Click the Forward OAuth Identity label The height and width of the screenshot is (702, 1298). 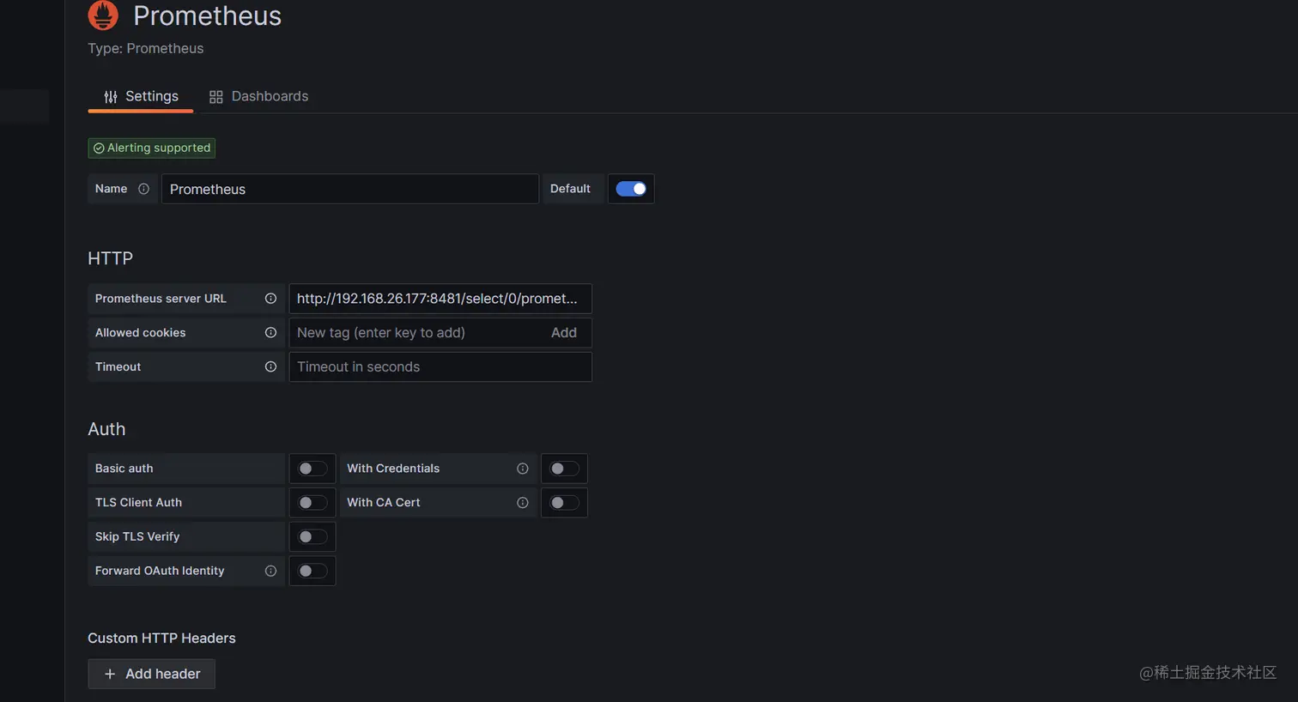click(160, 571)
